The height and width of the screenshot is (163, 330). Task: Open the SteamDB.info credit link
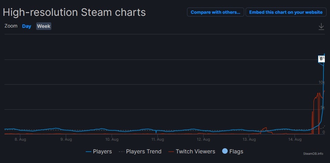313,153
